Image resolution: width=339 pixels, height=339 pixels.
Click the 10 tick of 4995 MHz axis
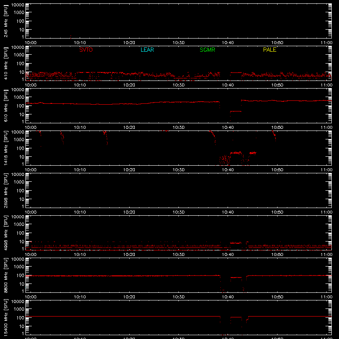(x=22, y=242)
